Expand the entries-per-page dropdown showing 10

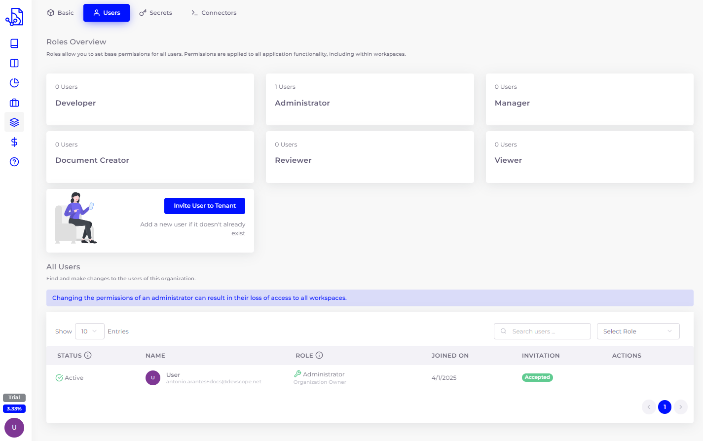(x=89, y=331)
